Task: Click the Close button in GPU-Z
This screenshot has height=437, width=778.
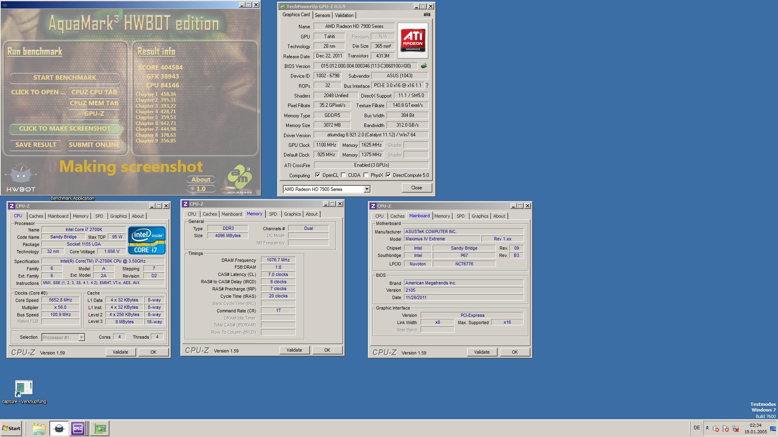Action: 417,188
